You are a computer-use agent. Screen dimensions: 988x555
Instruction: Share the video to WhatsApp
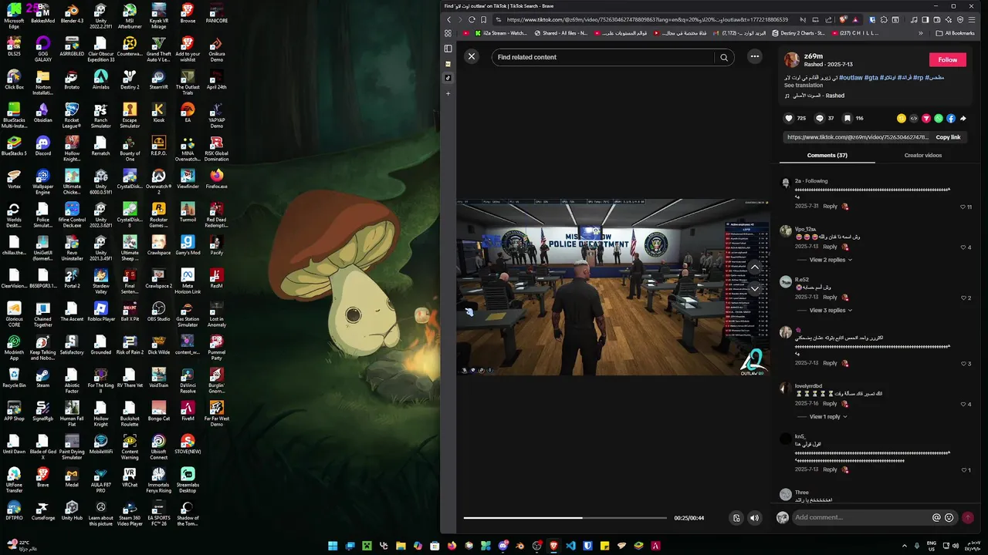(939, 118)
